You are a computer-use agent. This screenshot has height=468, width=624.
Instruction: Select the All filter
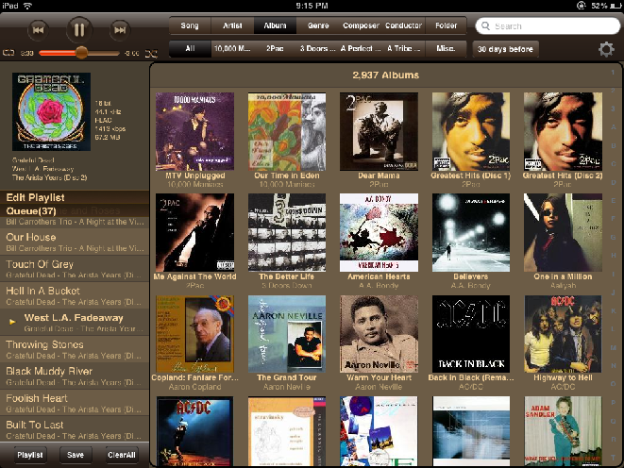(x=190, y=49)
